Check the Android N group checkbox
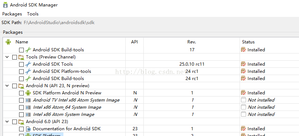Image resolution: width=299 pixels, height=136 pixels. (14, 86)
